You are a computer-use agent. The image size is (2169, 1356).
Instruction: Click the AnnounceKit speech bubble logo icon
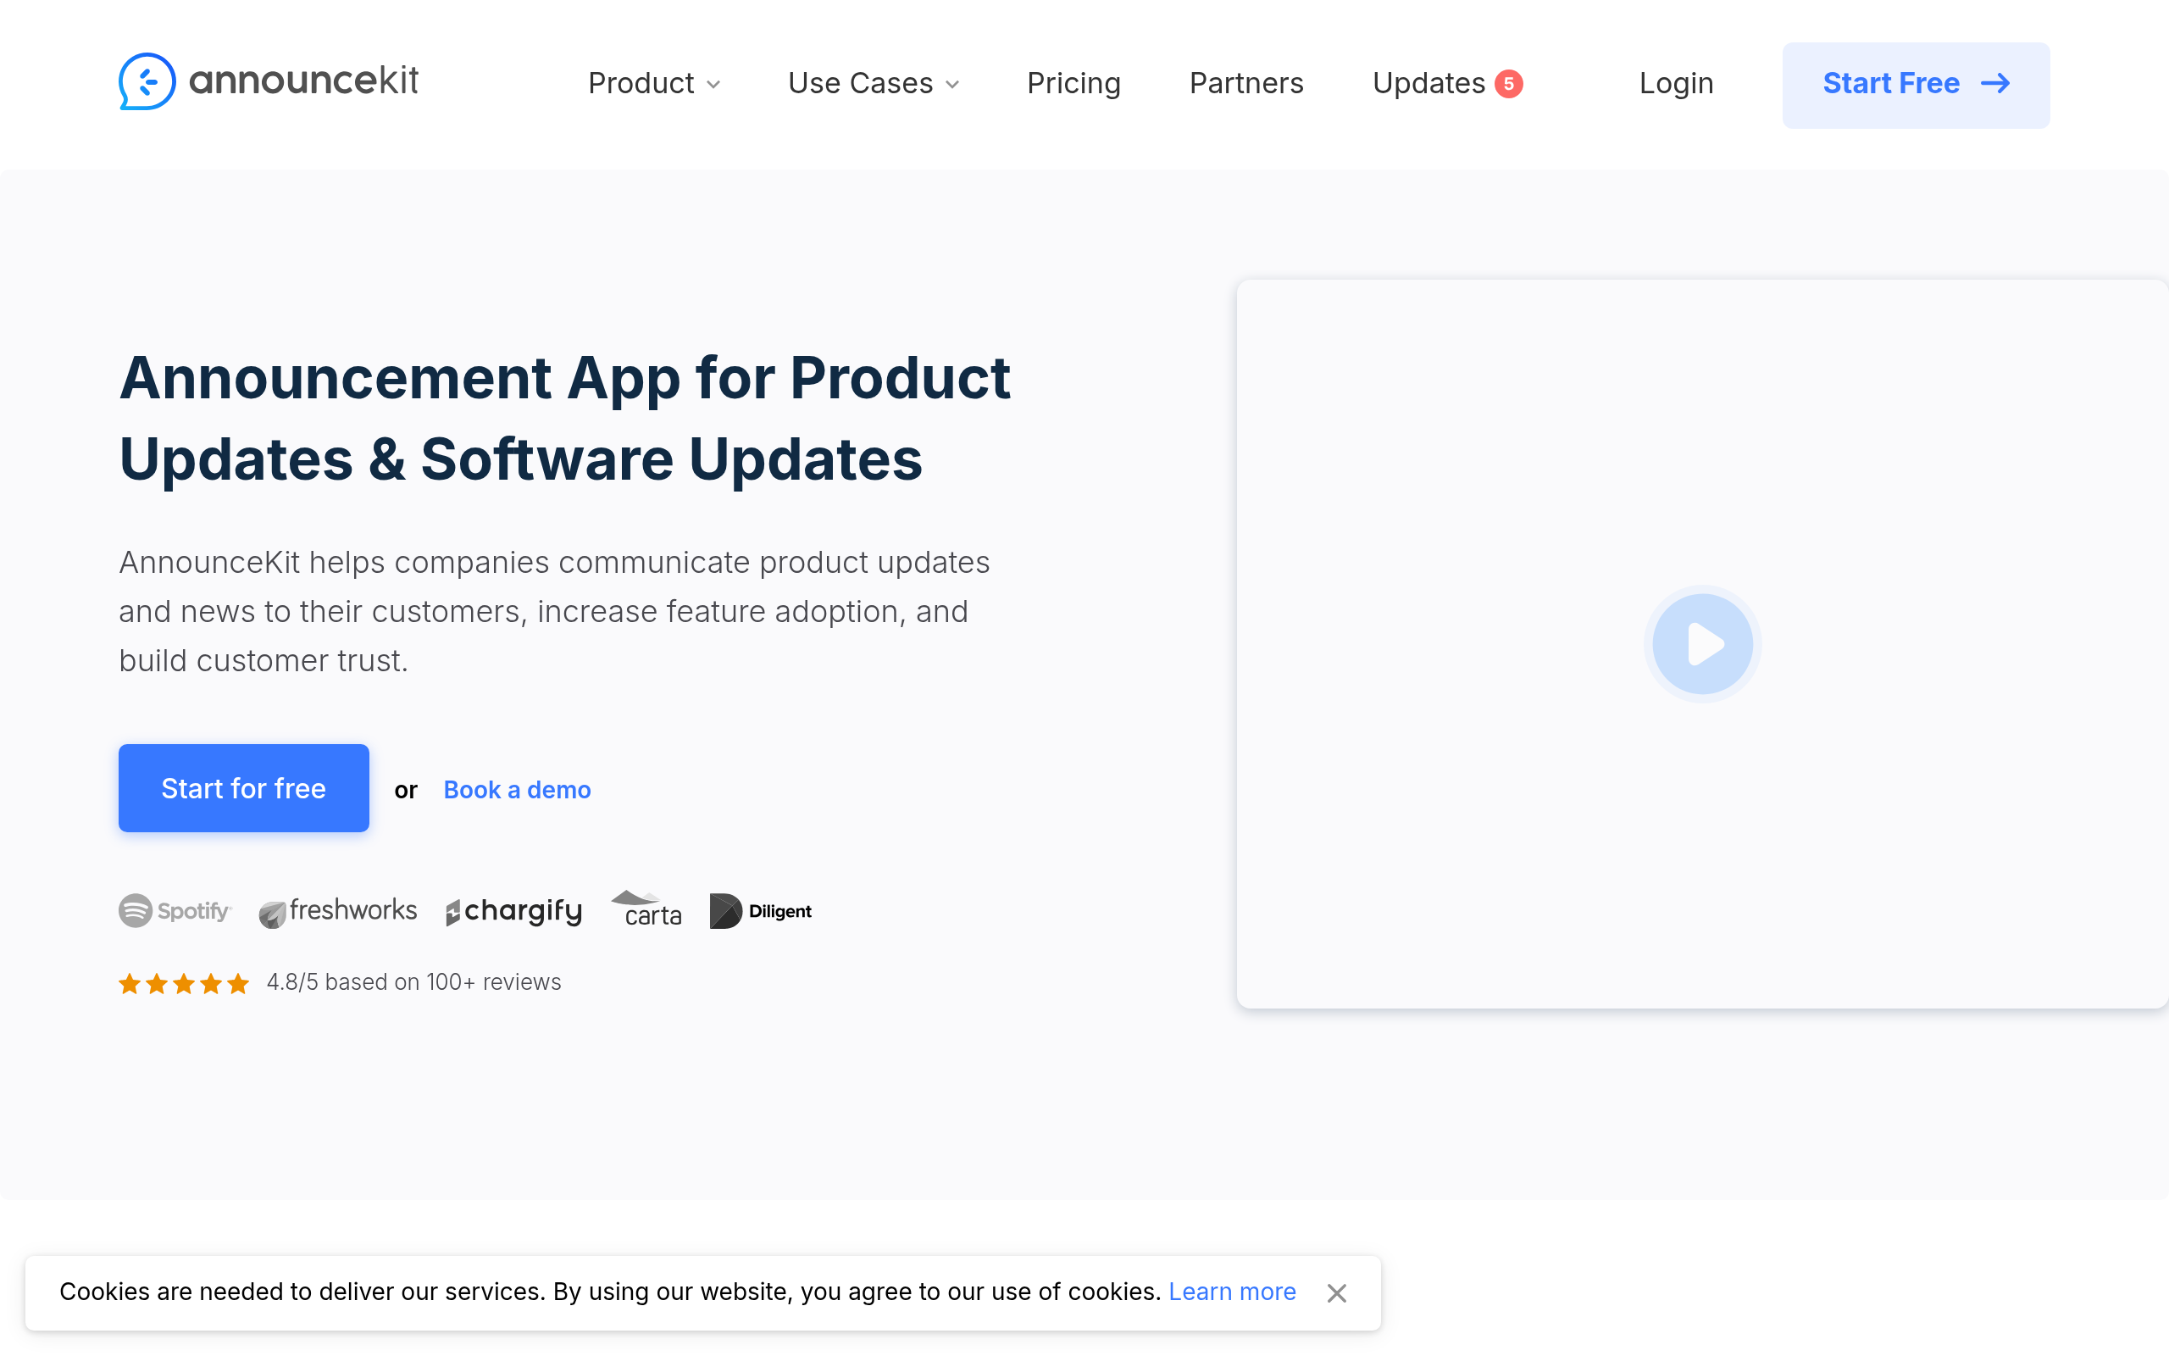[x=147, y=81]
